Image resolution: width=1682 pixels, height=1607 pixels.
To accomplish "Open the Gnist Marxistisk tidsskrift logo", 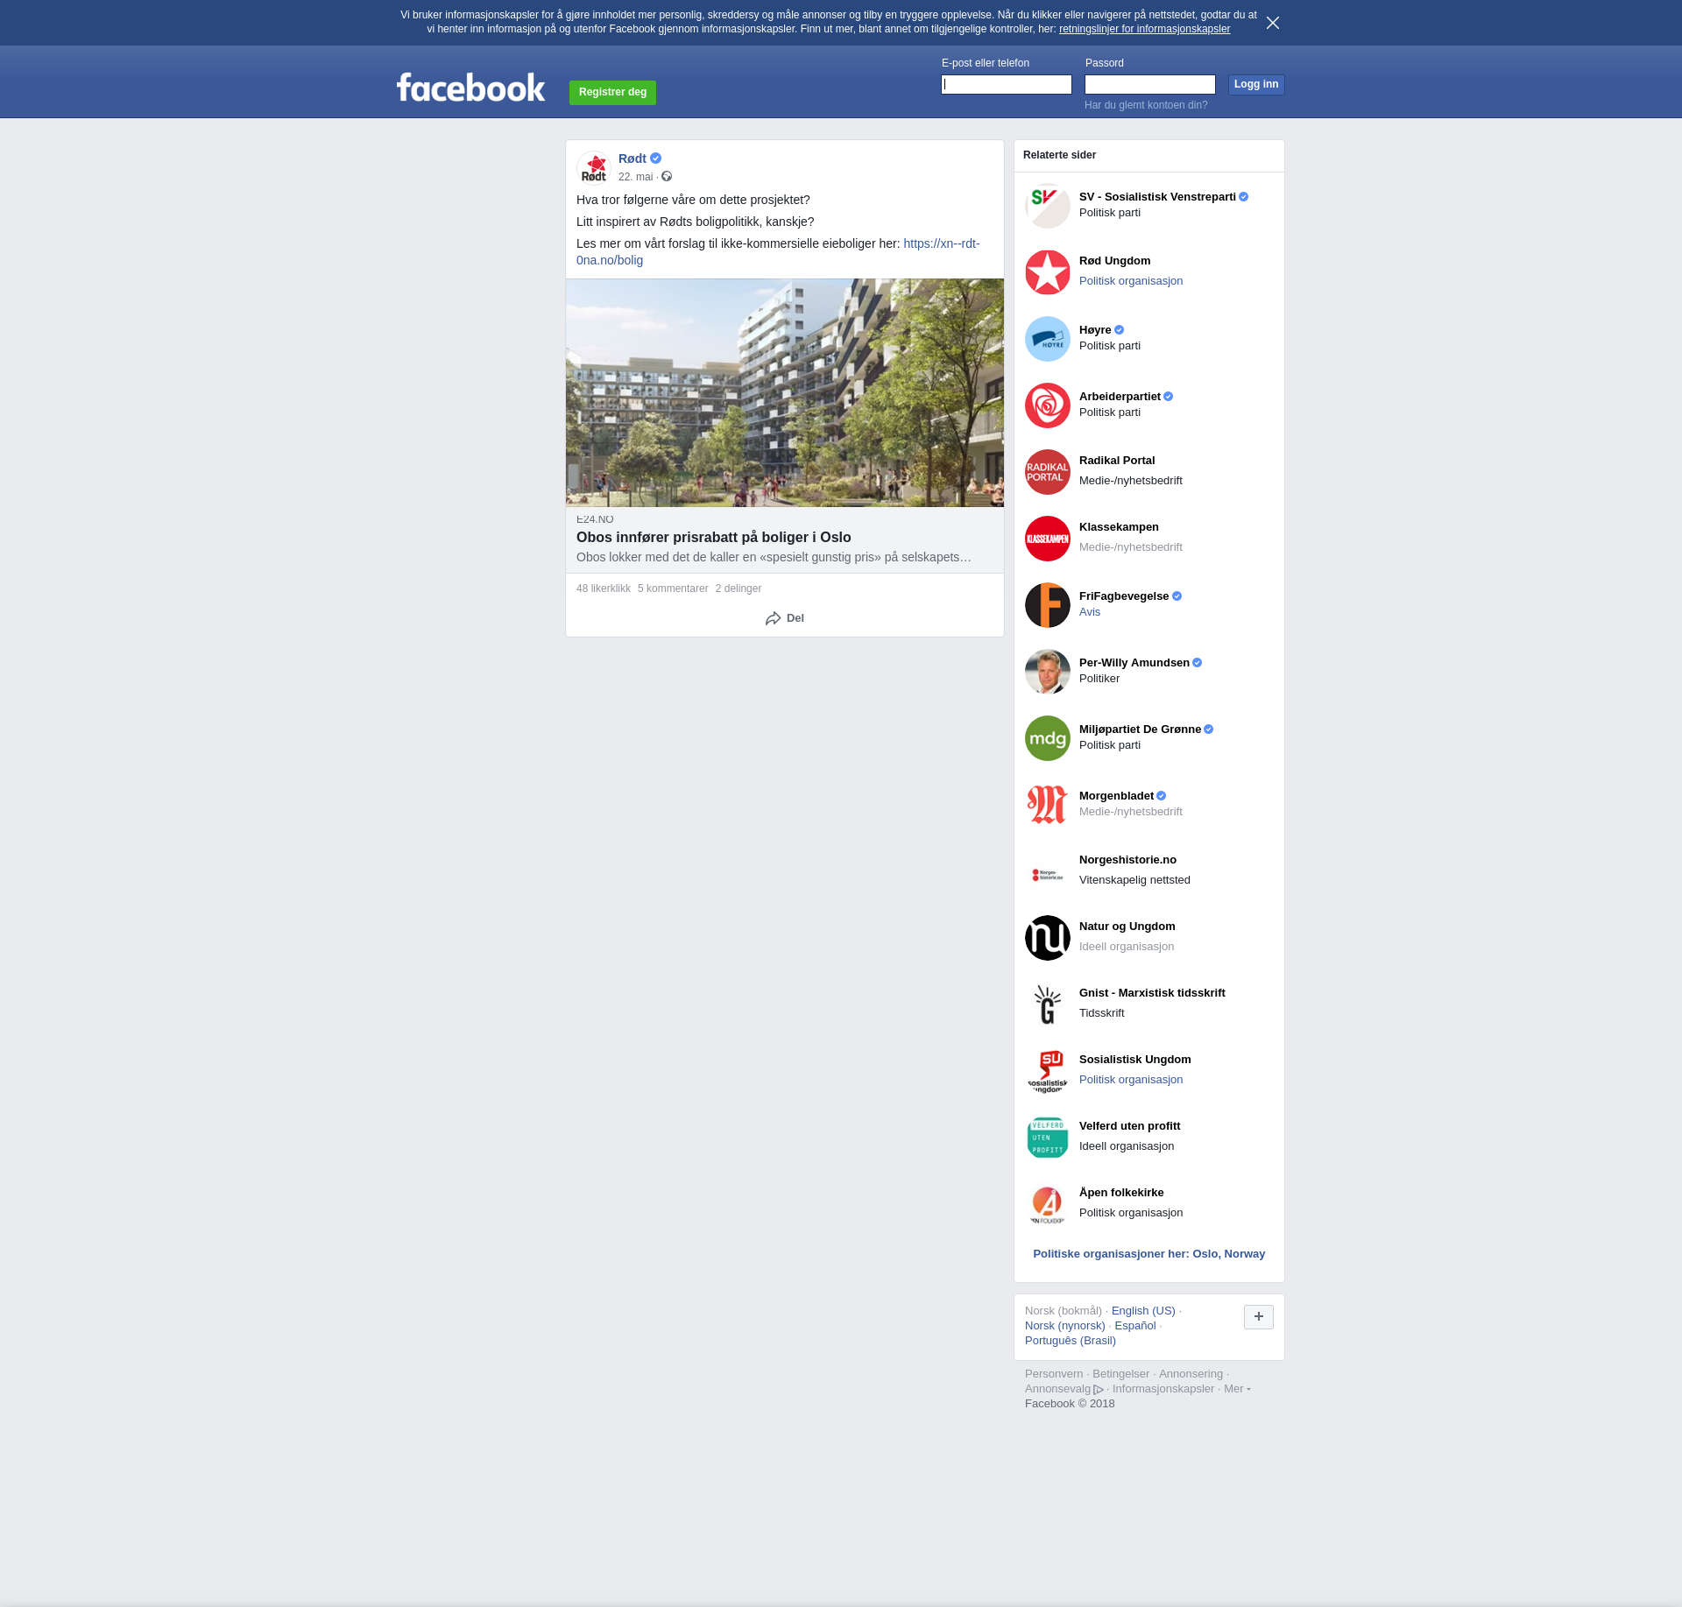I will tap(1048, 1004).
